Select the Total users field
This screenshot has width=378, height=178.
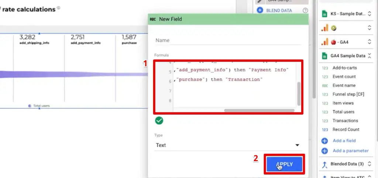click(x=344, y=112)
